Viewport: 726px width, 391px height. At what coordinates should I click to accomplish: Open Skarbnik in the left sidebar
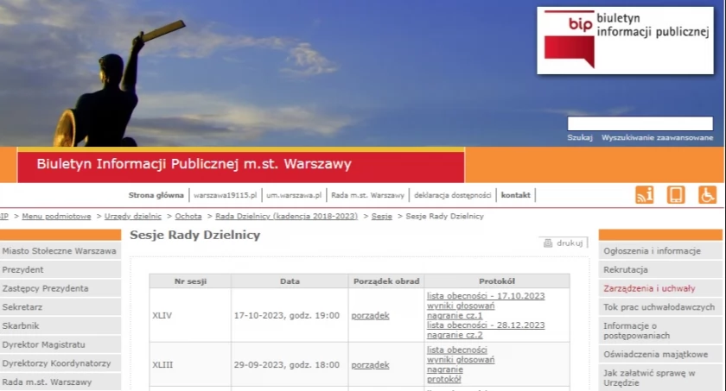click(x=60, y=326)
